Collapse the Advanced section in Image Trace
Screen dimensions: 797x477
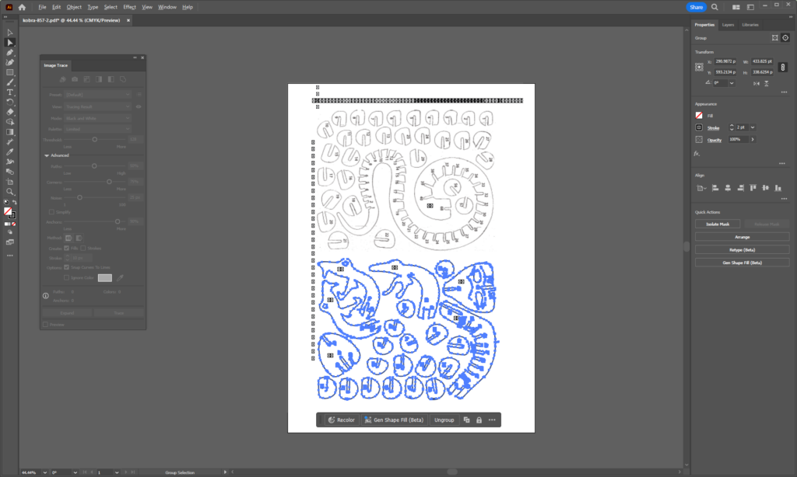(47, 155)
